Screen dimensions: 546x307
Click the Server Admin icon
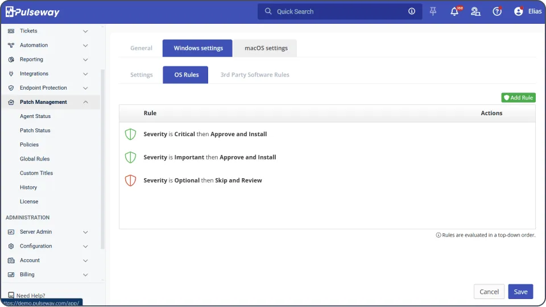(x=11, y=232)
